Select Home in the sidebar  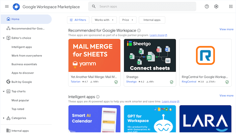pyautogui.click(x=26, y=19)
